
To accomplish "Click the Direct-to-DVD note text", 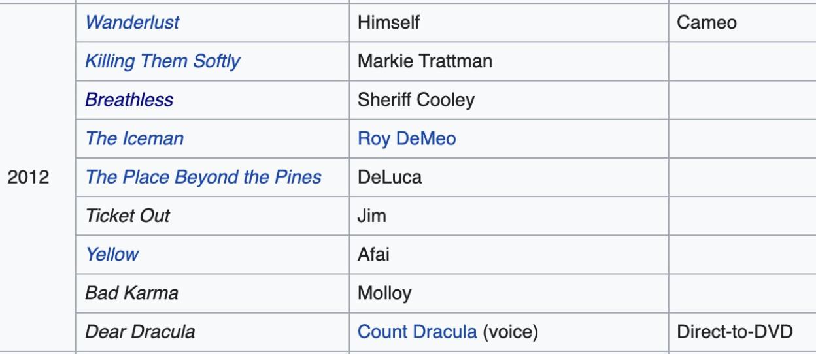I will (x=735, y=332).
